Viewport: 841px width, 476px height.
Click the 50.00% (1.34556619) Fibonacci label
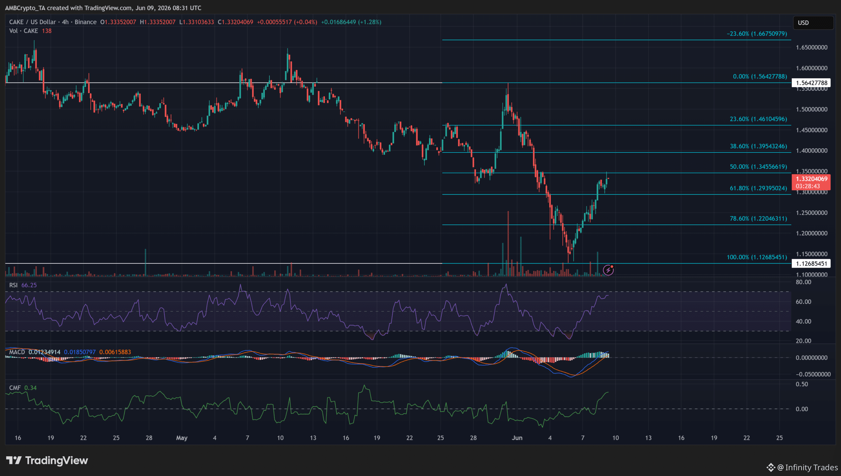(x=758, y=167)
